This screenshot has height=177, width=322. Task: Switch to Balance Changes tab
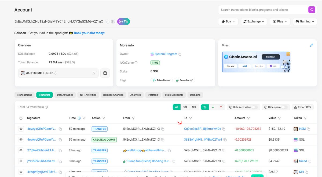tap(113, 95)
